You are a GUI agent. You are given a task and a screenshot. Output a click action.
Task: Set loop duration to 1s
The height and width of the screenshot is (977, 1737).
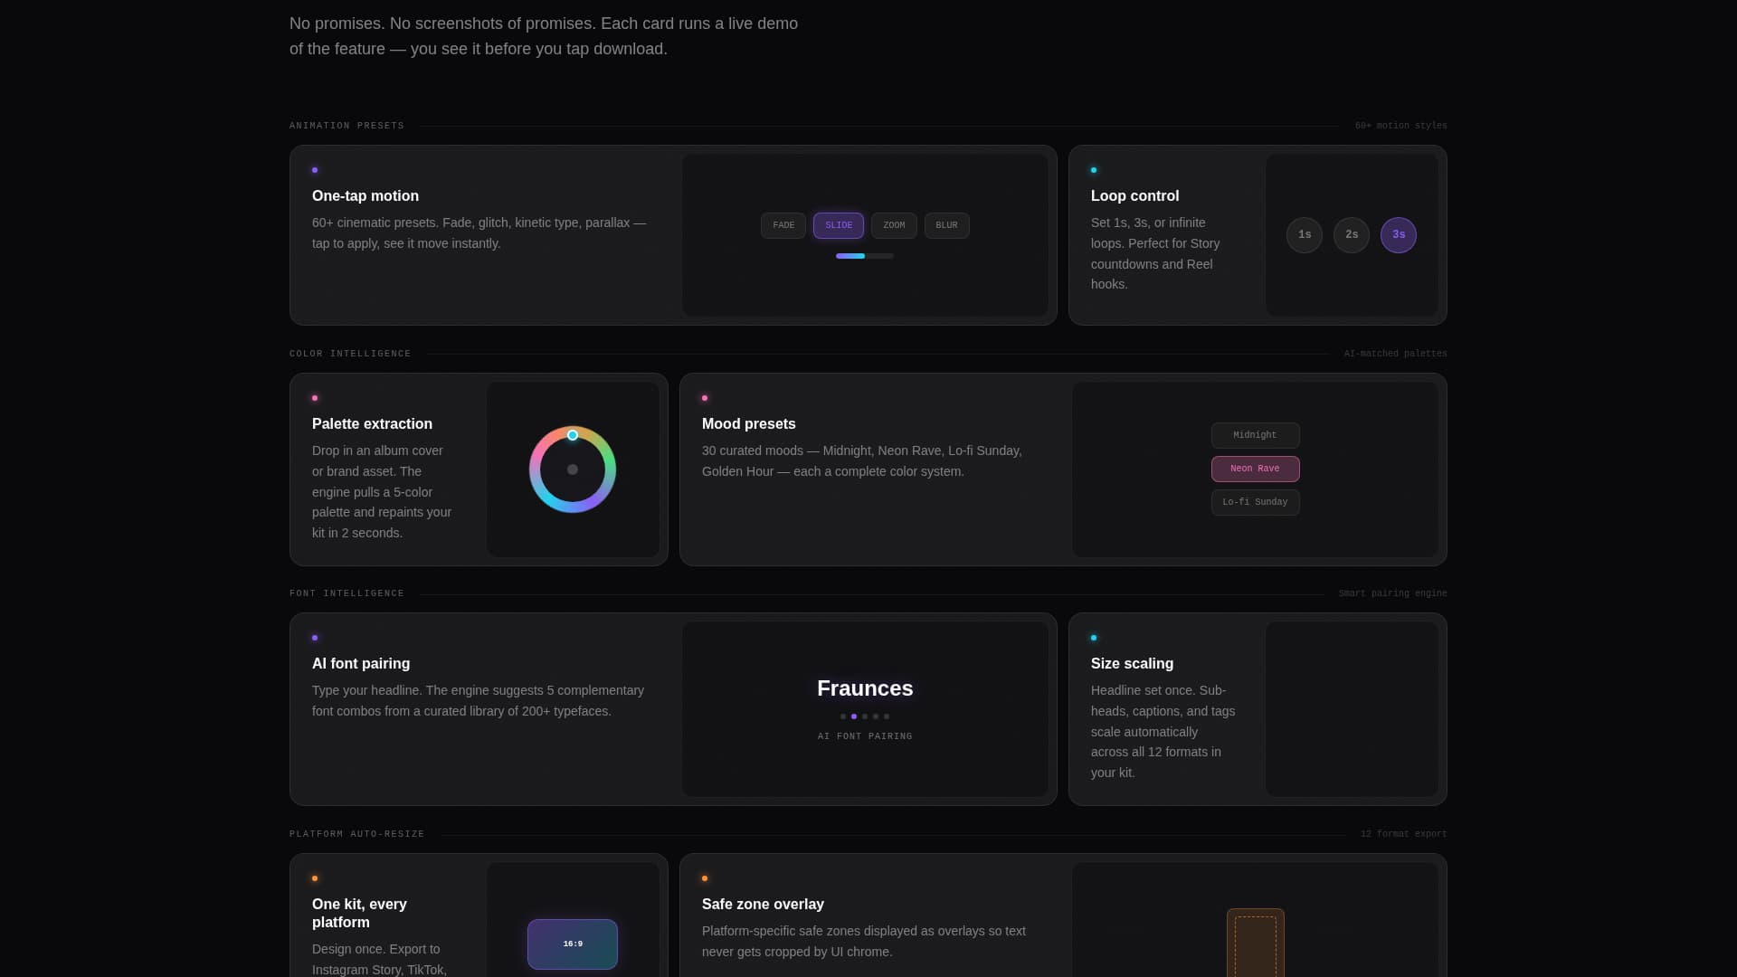click(1304, 234)
